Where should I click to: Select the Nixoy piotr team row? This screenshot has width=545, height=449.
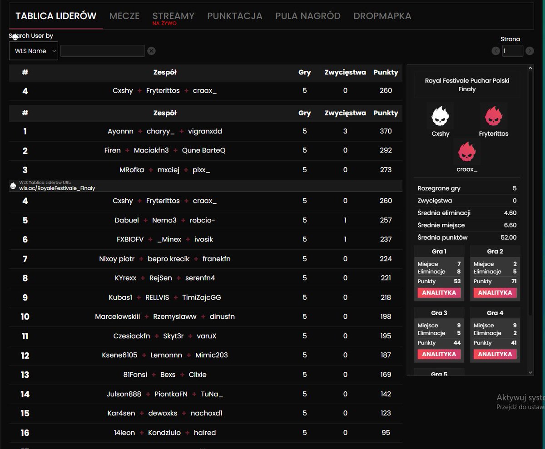[x=205, y=259]
